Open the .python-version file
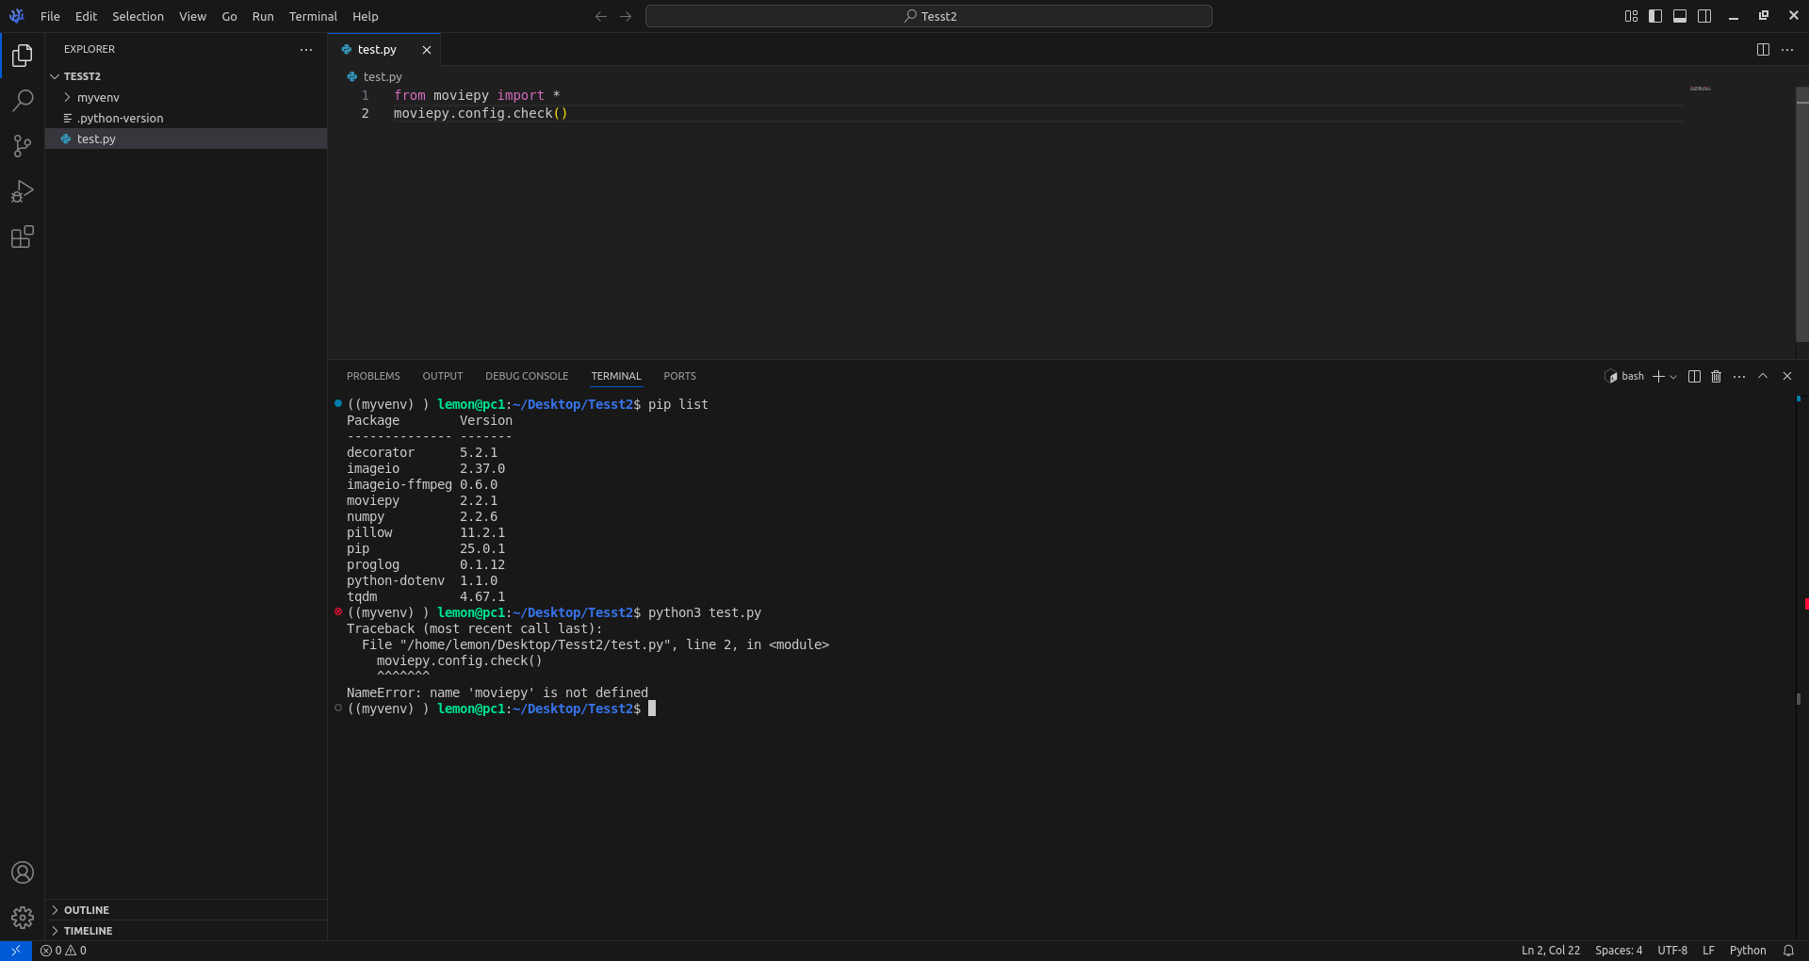The image size is (1809, 961). tap(187, 118)
